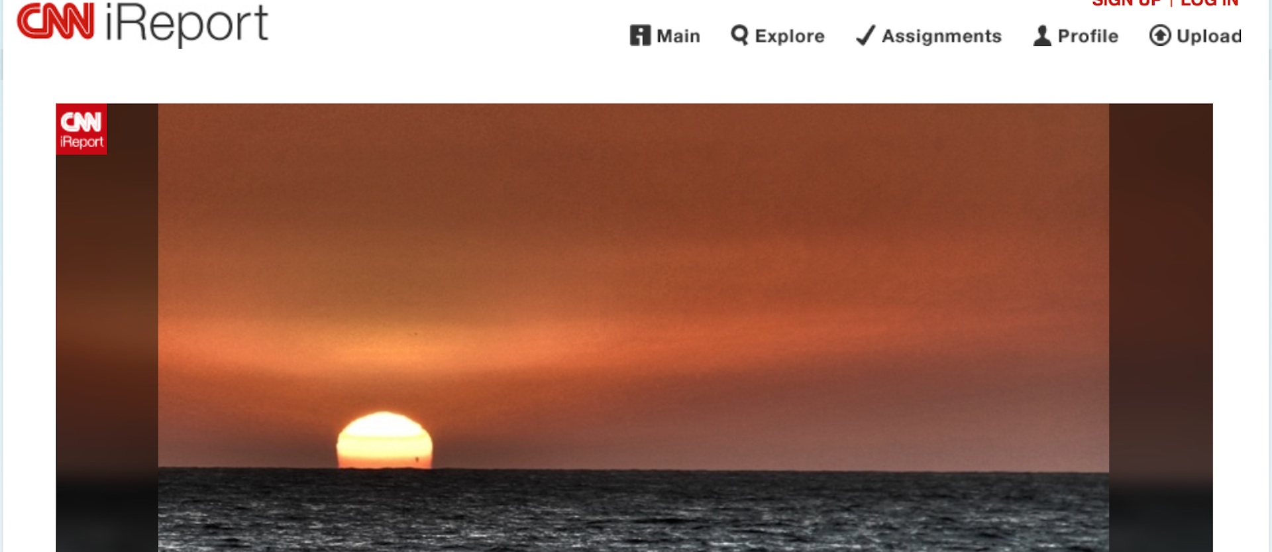Viewport: 1272px width, 552px height.
Task: Click the Main navigation icon
Action: point(640,35)
